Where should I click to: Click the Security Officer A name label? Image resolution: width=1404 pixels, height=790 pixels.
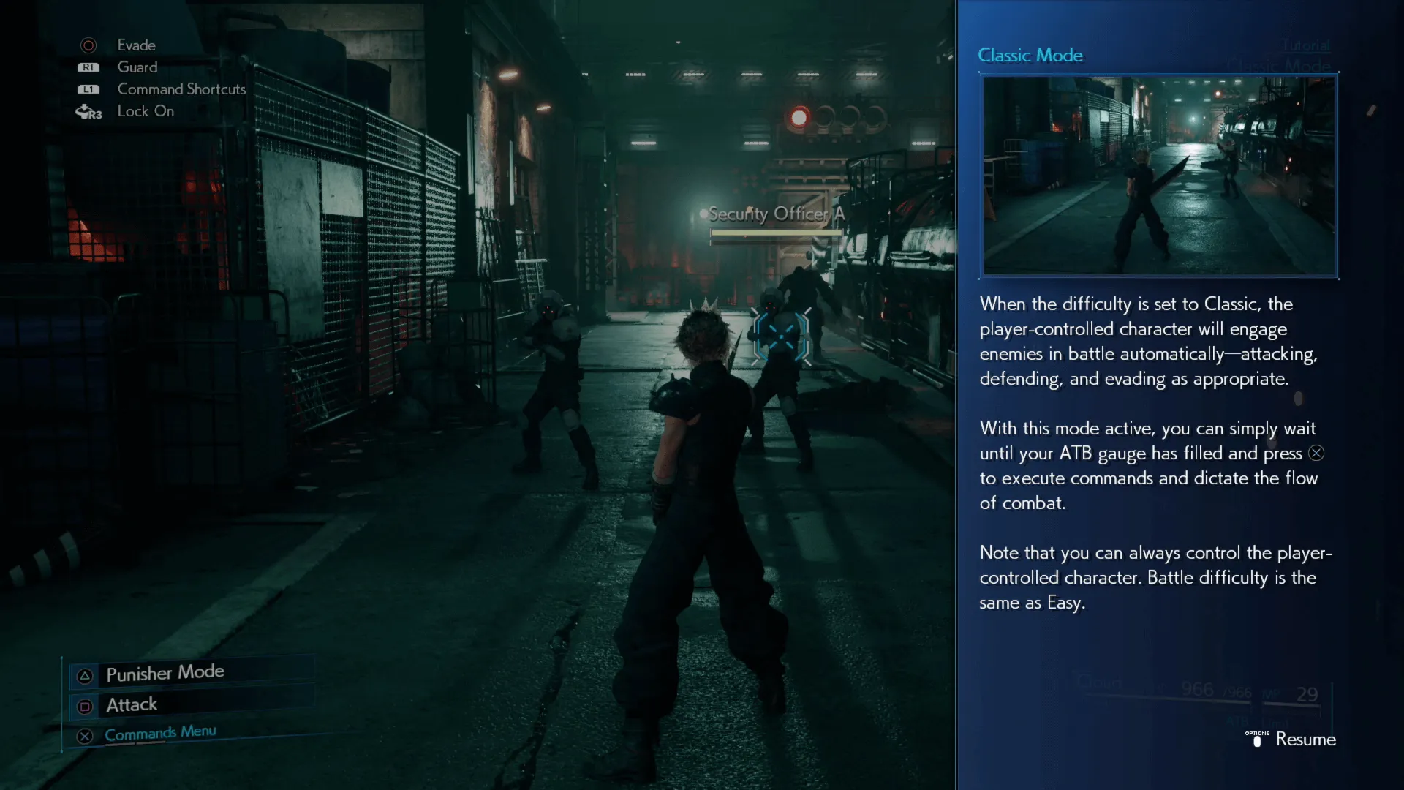pyautogui.click(x=776, y=214)
